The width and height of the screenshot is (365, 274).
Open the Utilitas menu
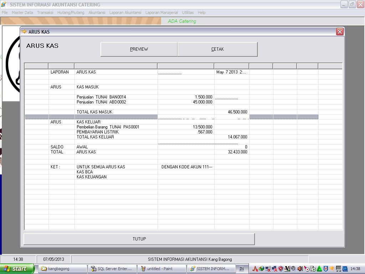tap(188, 12)
